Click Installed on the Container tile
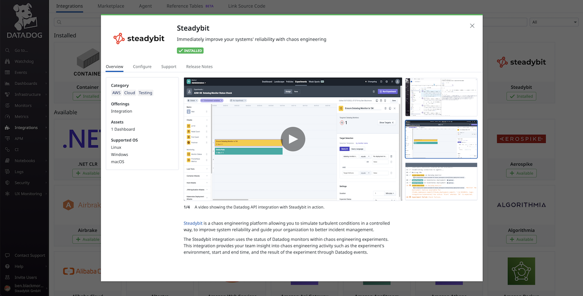The image size is (583, 296). pos(87,96)
